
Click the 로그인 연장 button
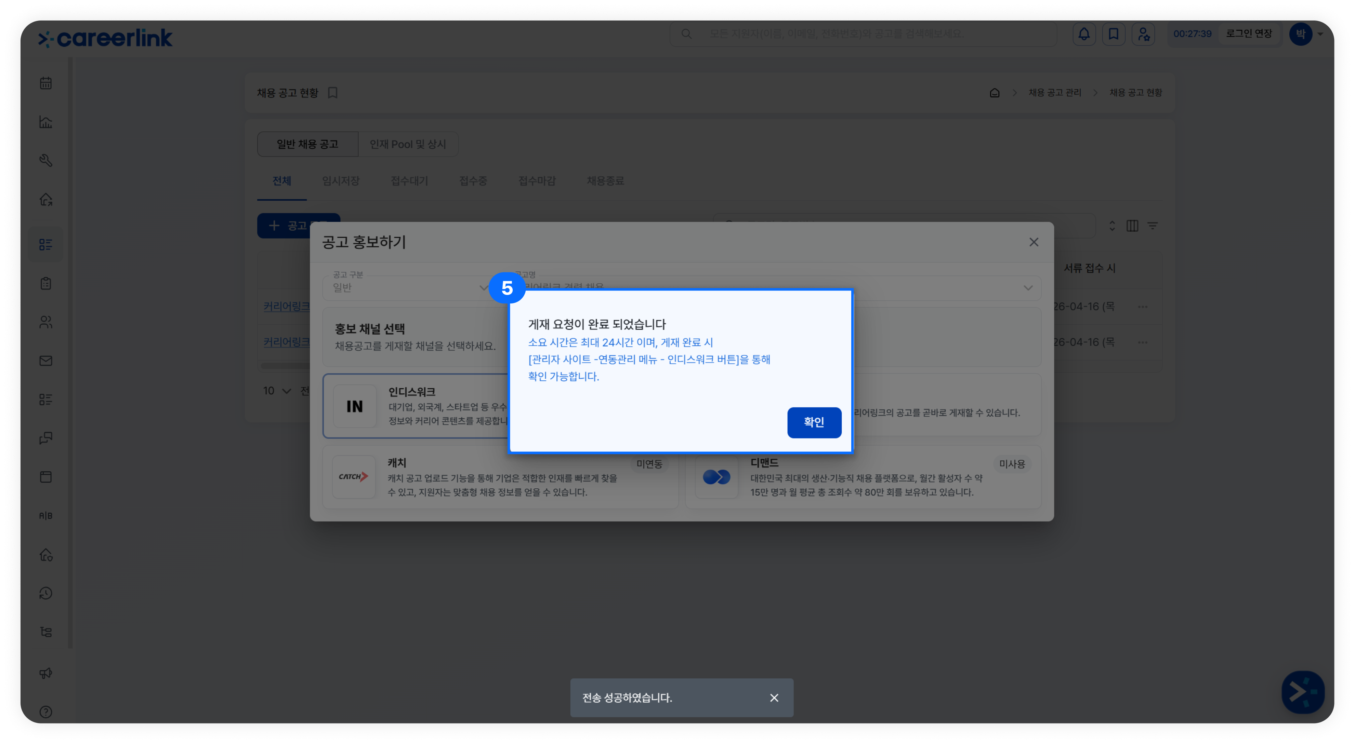(x=1249, y=33)
